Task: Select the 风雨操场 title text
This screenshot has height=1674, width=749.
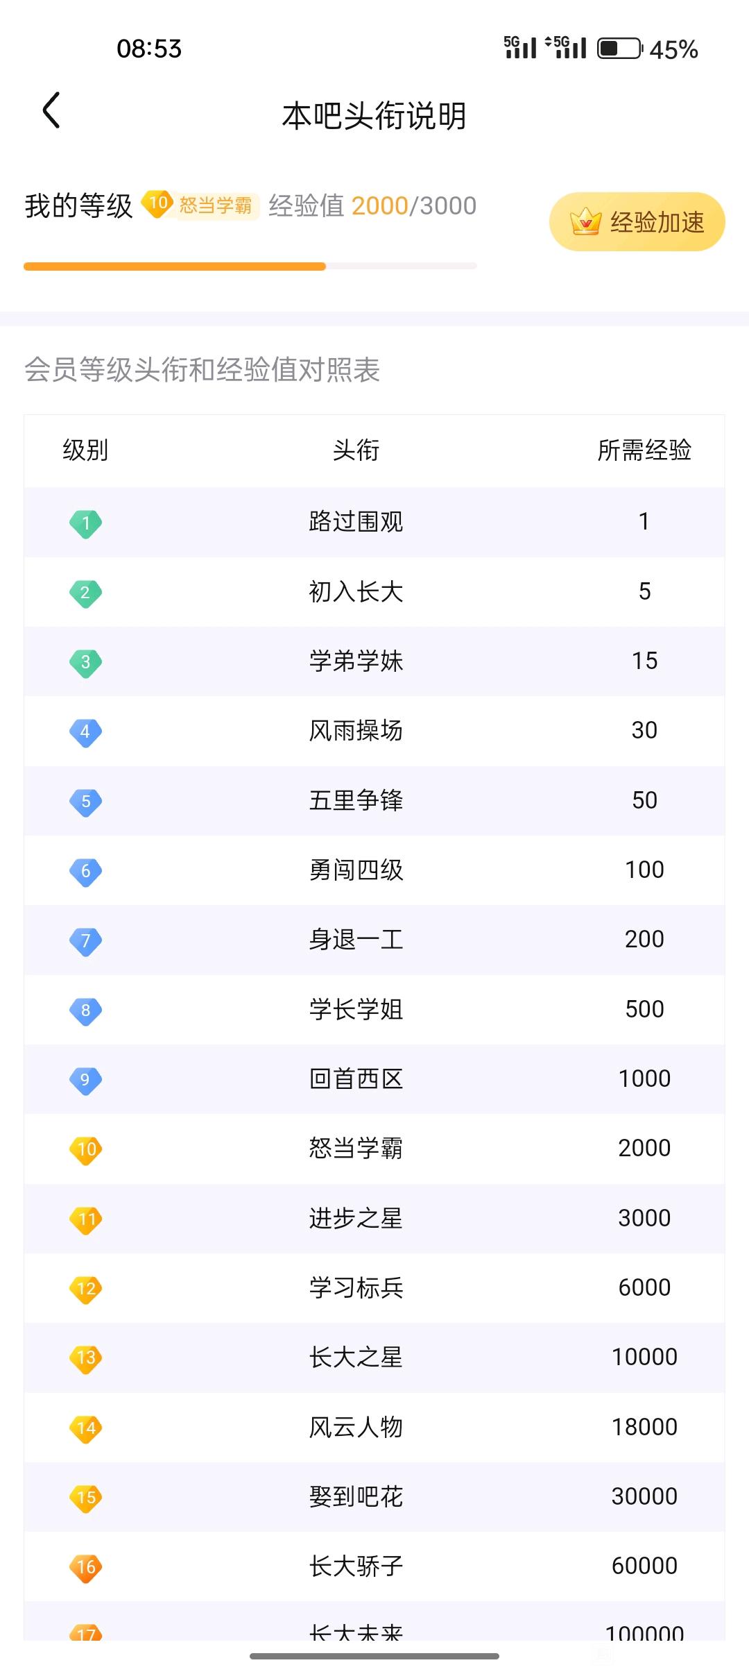Action: [356, 731]
